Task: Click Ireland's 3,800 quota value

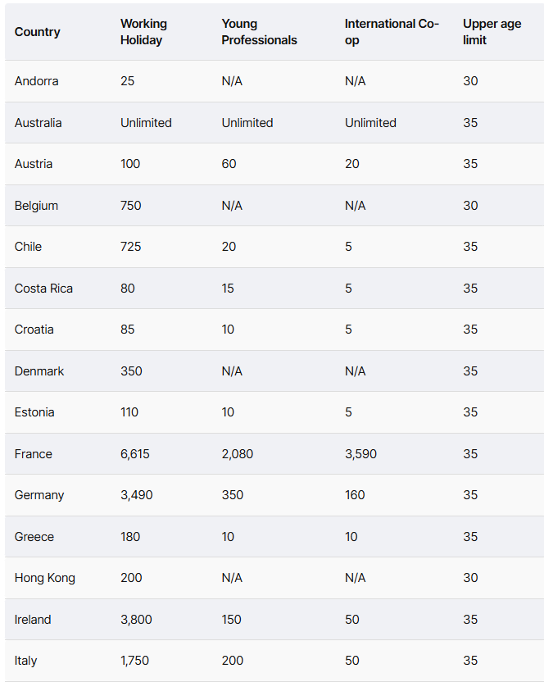Action: tap(136, 620)
